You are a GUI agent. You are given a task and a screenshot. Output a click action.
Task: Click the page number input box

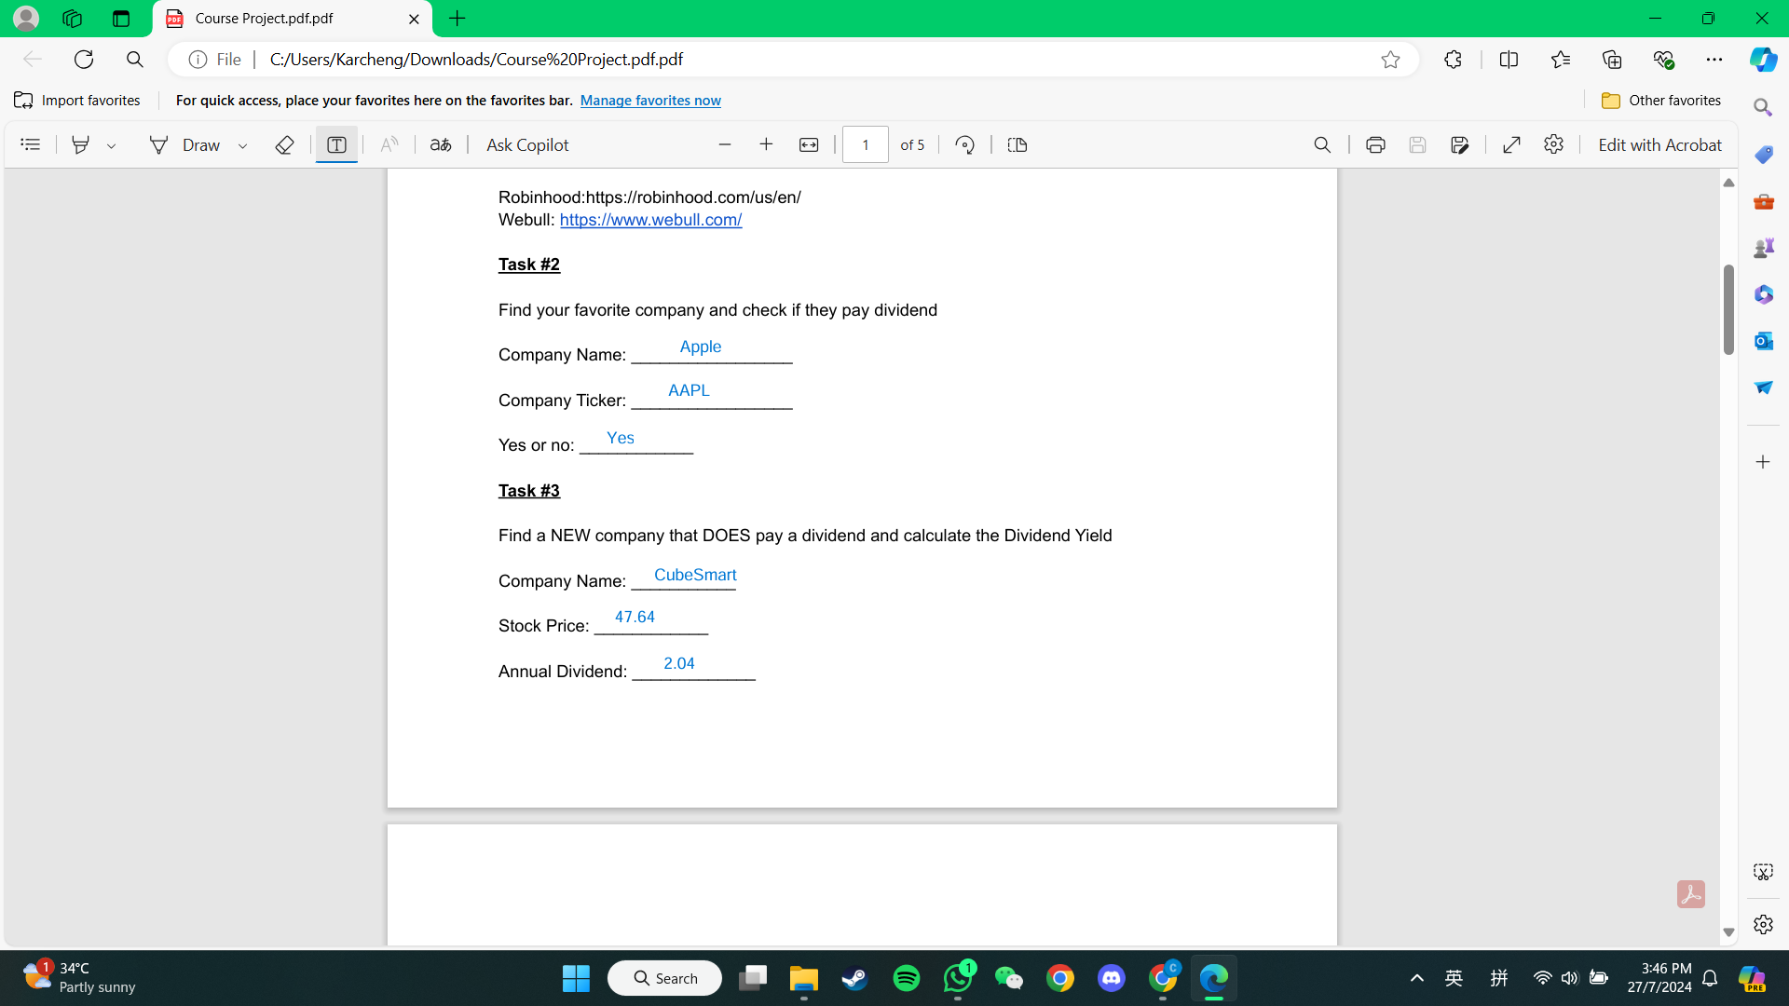coord(866,144)
